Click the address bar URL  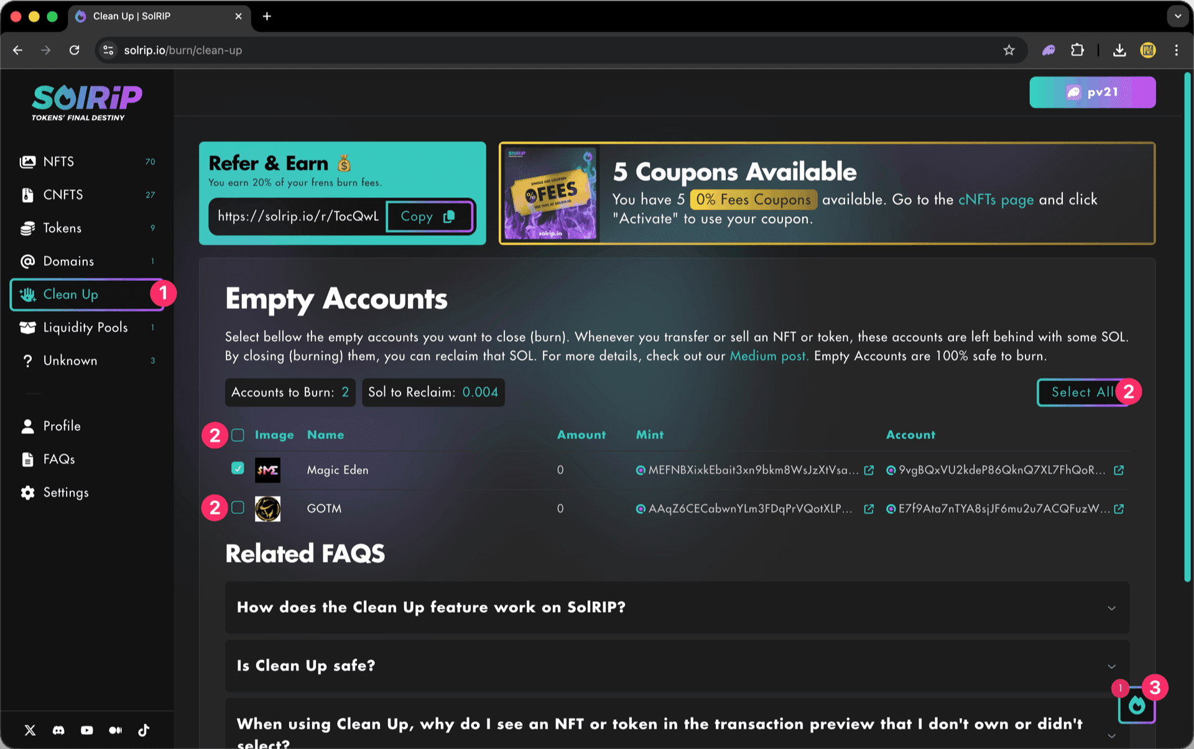183,50
